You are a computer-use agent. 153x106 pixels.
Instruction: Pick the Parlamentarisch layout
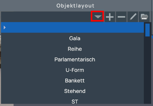point(75,59)
